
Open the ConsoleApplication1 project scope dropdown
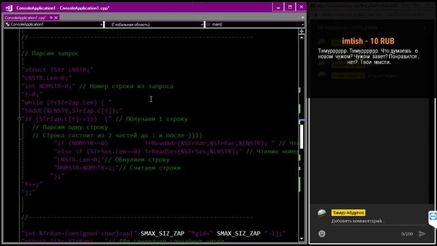tap(54, 25)
